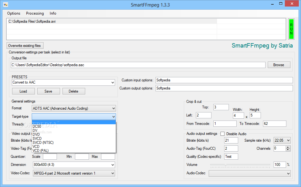Click the SmartFFmpeg app icon in title bar

(6, 5)
